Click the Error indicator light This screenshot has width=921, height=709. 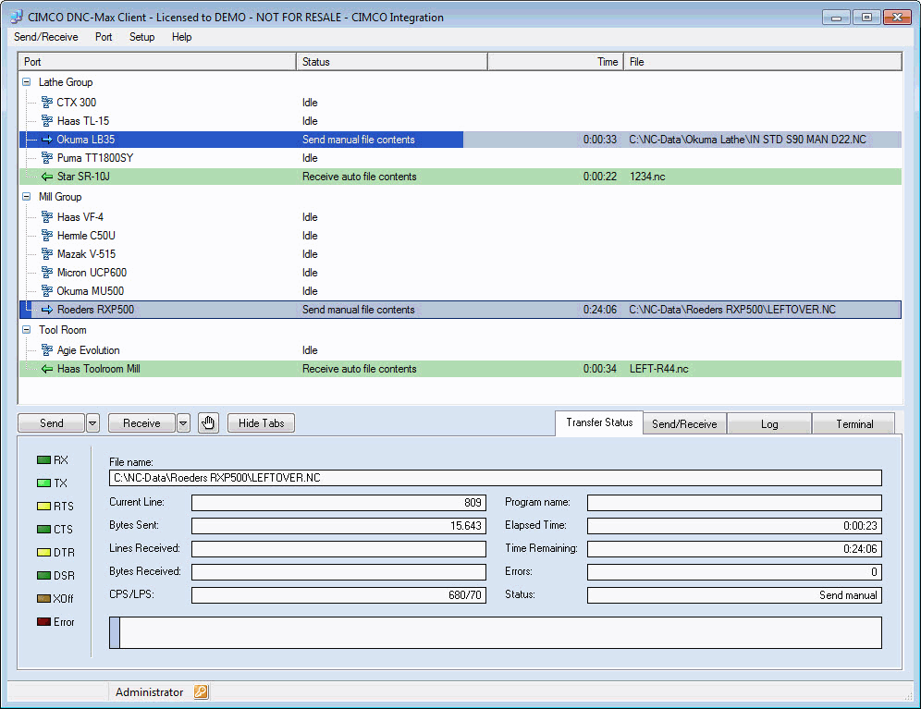point(44,621)
